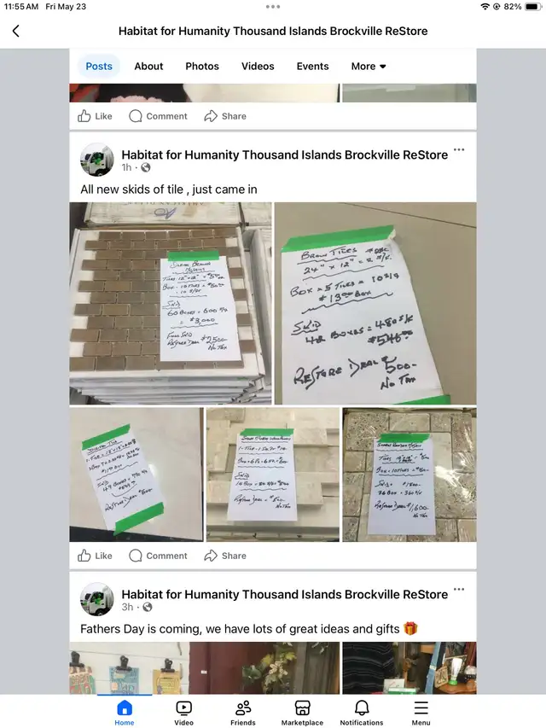
Task: Tap the back arrow icon
Action: coord(16,31)
